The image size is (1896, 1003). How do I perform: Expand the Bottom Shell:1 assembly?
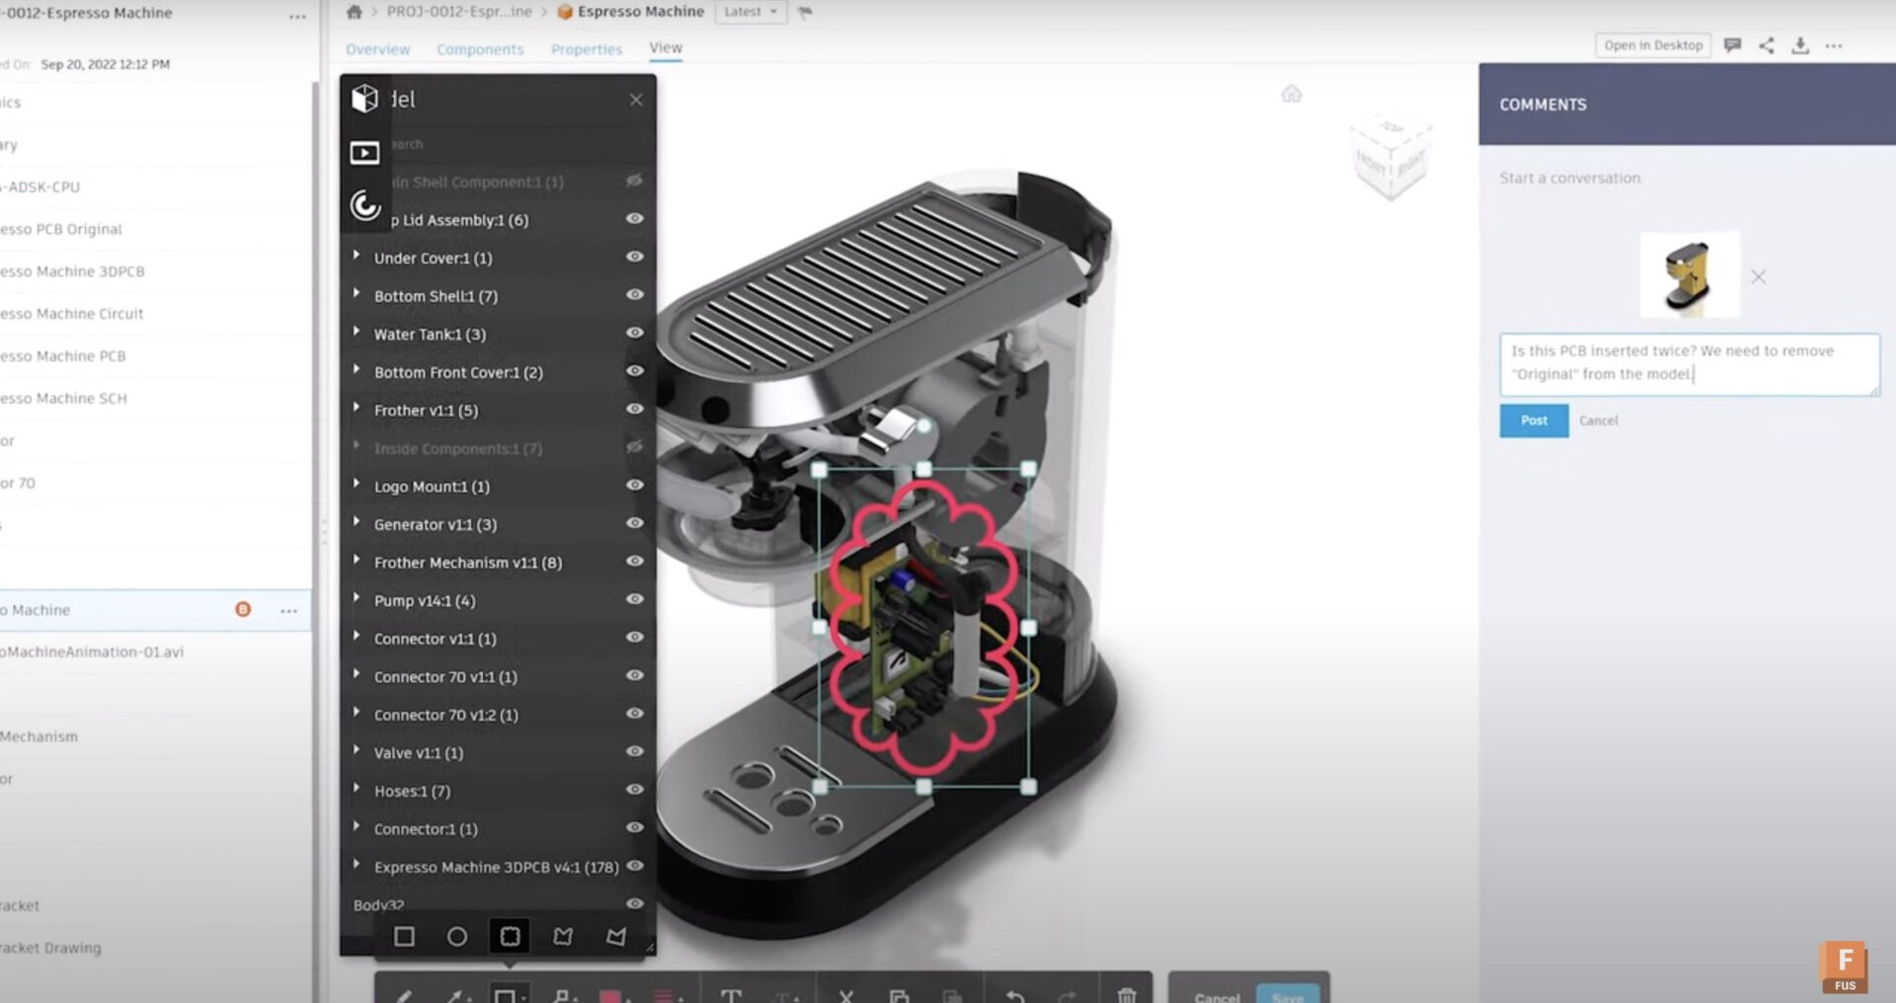point(356,295)
